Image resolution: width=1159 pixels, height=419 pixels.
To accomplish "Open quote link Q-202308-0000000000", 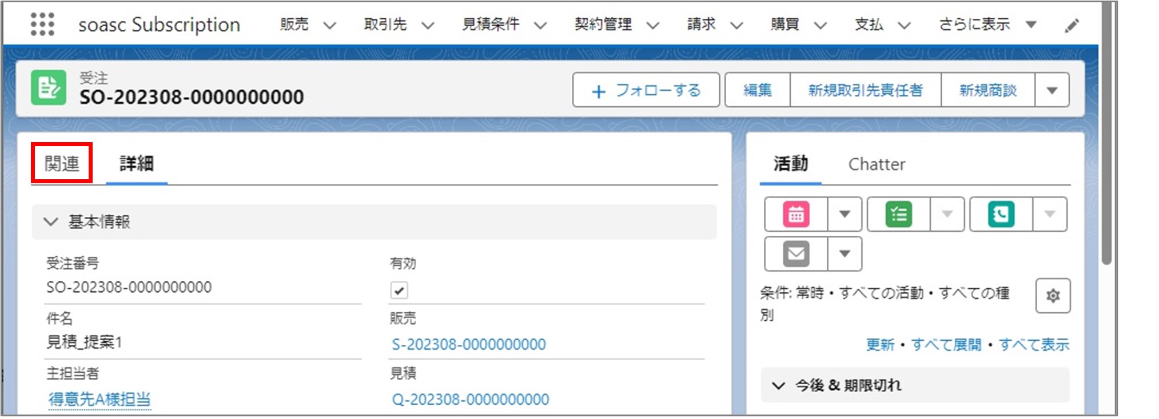I will pos(471,400).
